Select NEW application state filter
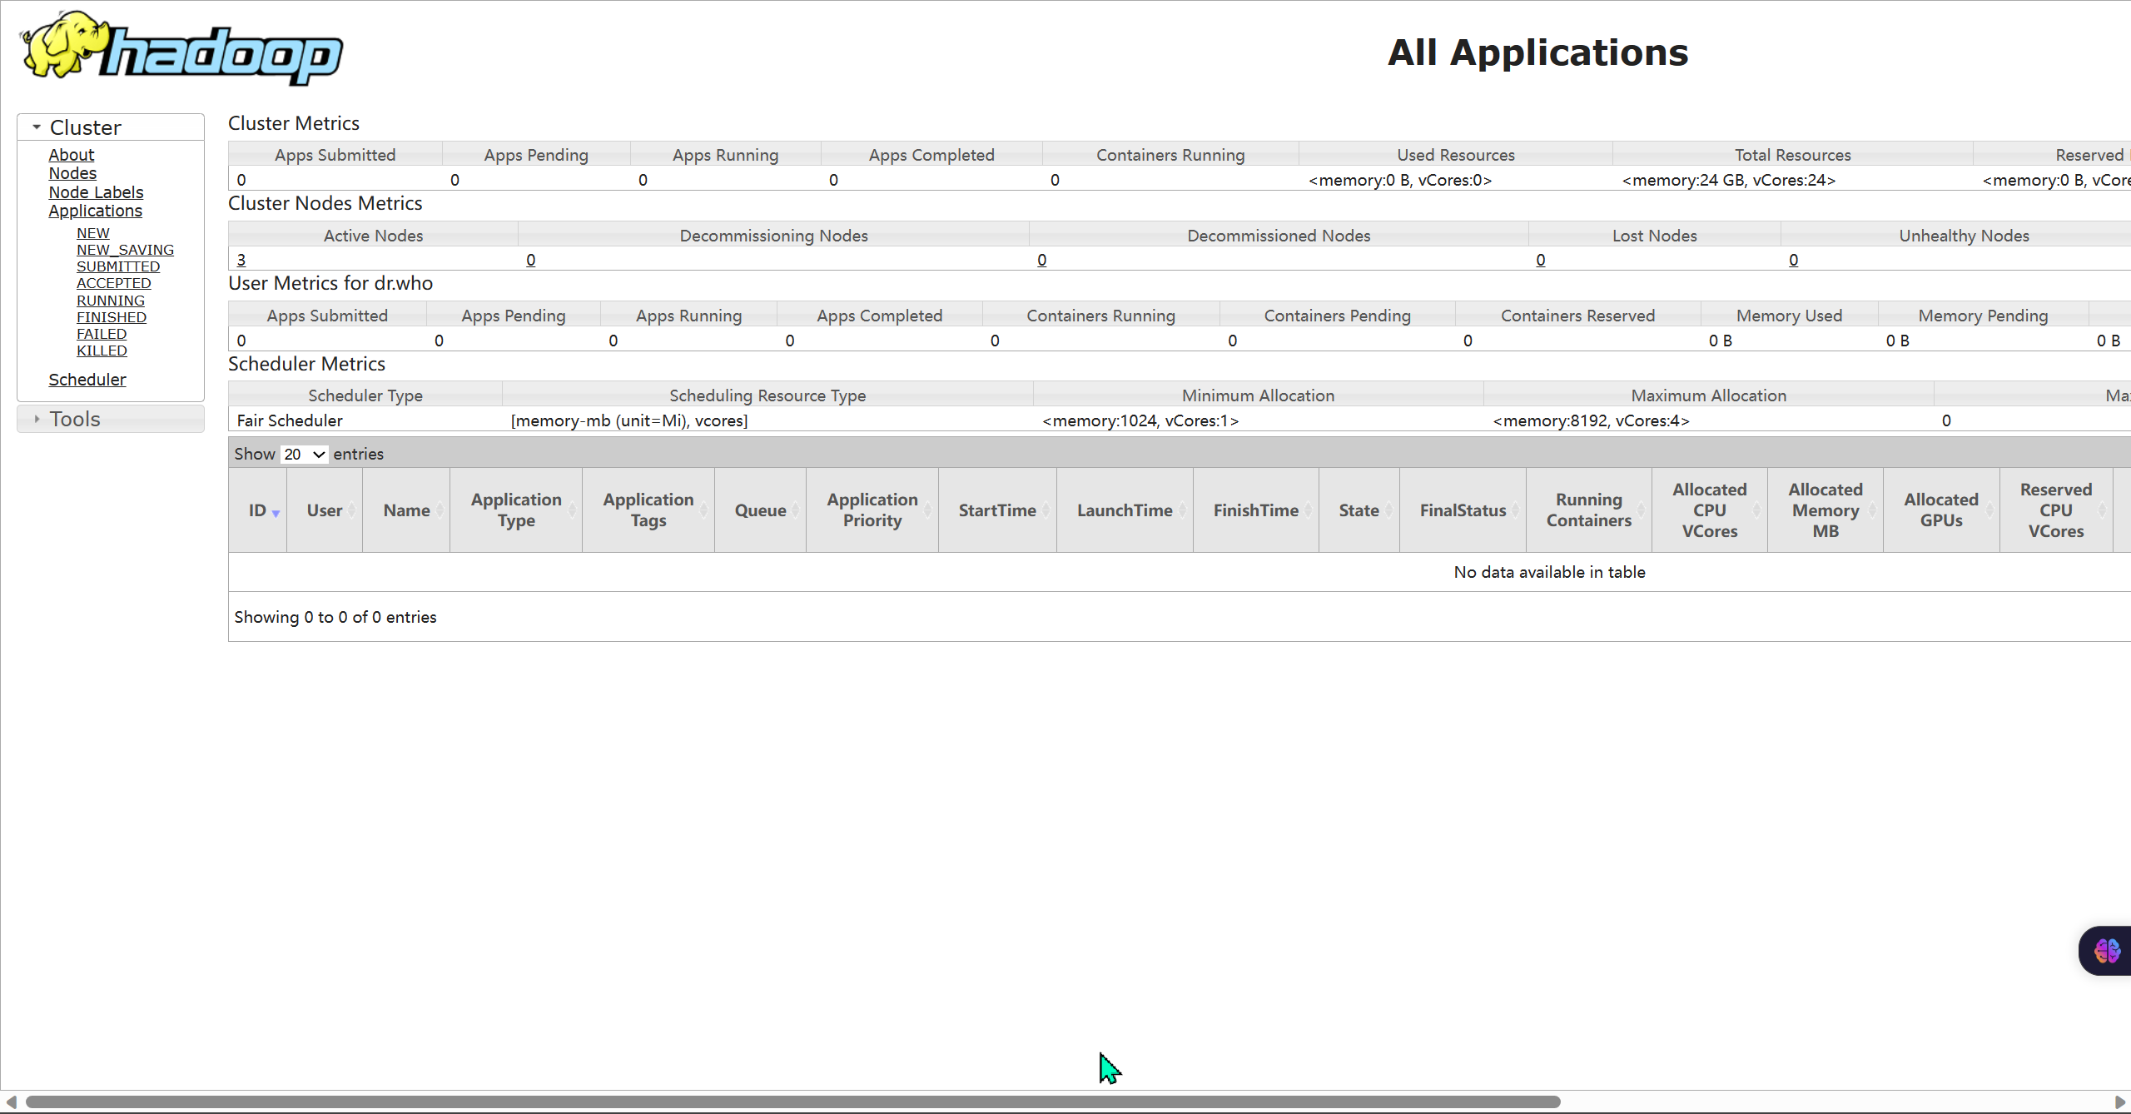Viewport: 2131px width, 1114px height. coord(92,232)
